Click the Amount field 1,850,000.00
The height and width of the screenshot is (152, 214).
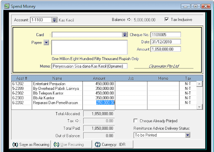click(166, 49)
